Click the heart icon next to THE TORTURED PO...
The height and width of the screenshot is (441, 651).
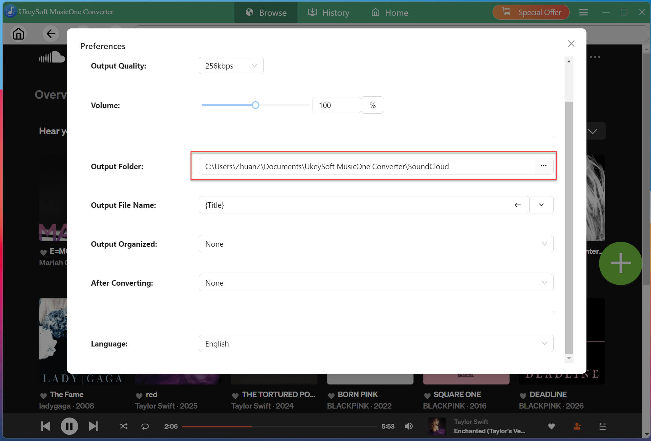click(x=235, y=395)
